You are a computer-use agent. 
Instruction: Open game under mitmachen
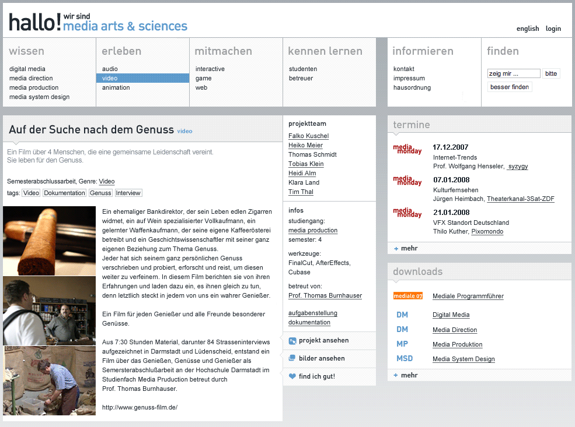click(x=204, y=78)
